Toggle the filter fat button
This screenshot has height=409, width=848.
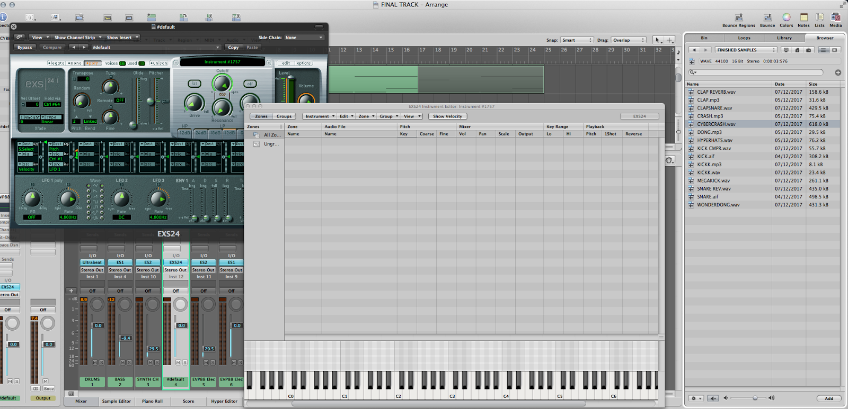point(195,84)
